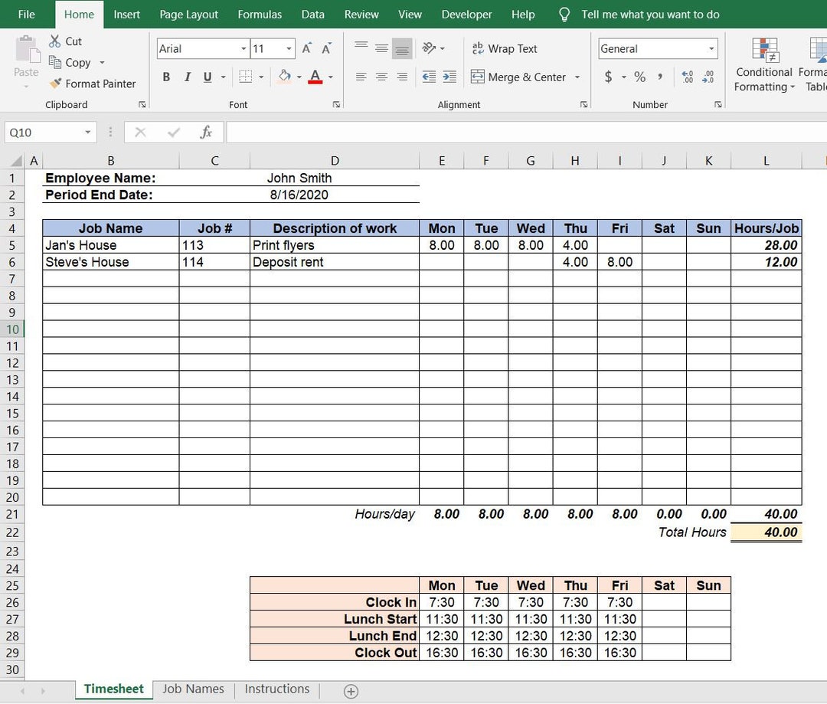
Task: Open the Job Names sheet tab
Action: point(192,689)
